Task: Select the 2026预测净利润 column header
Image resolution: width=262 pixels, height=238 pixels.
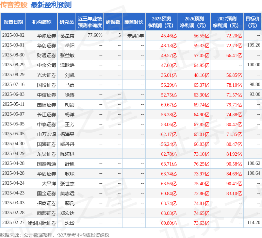Action: [194, 22]
